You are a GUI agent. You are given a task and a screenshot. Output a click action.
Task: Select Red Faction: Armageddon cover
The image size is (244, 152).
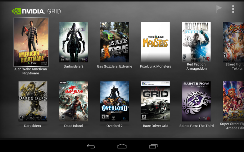pos(196,42)
